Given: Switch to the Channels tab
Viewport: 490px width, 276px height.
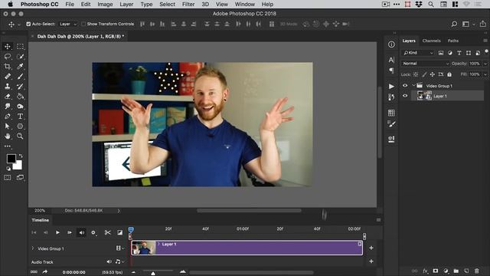Looking at the screenshot, I should 431,41.
